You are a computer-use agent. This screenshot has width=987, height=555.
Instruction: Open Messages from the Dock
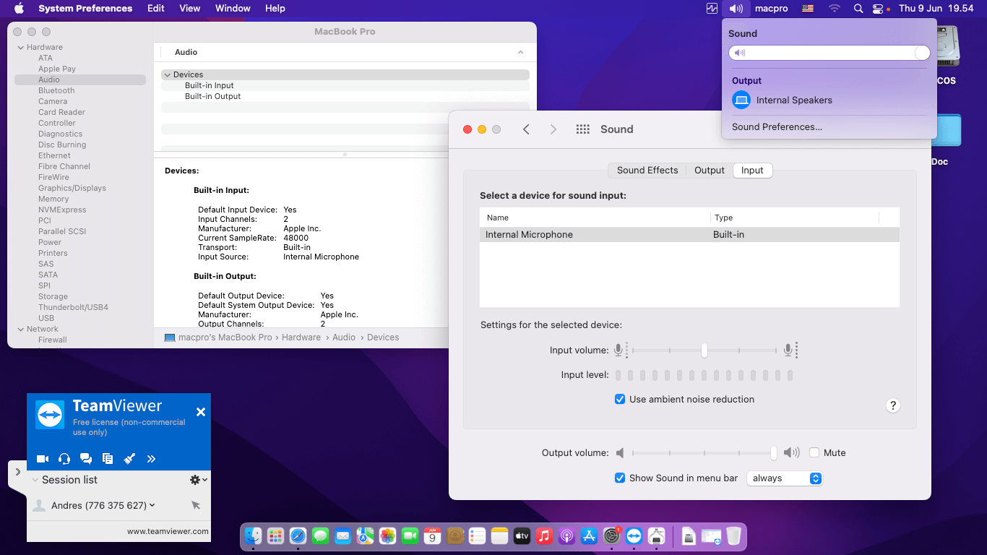320,536
